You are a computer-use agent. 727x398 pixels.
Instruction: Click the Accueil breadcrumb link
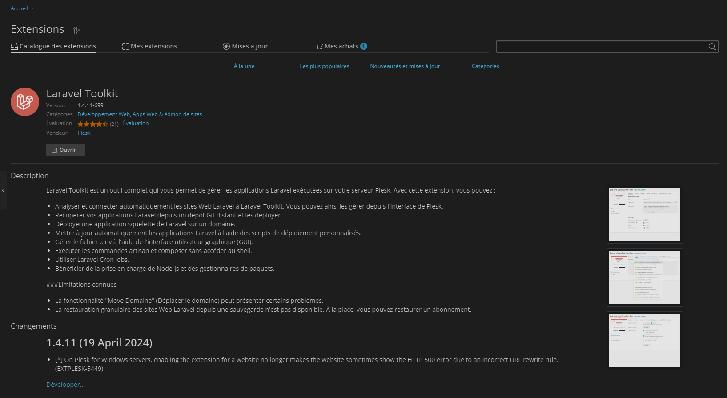click(19, 8)
